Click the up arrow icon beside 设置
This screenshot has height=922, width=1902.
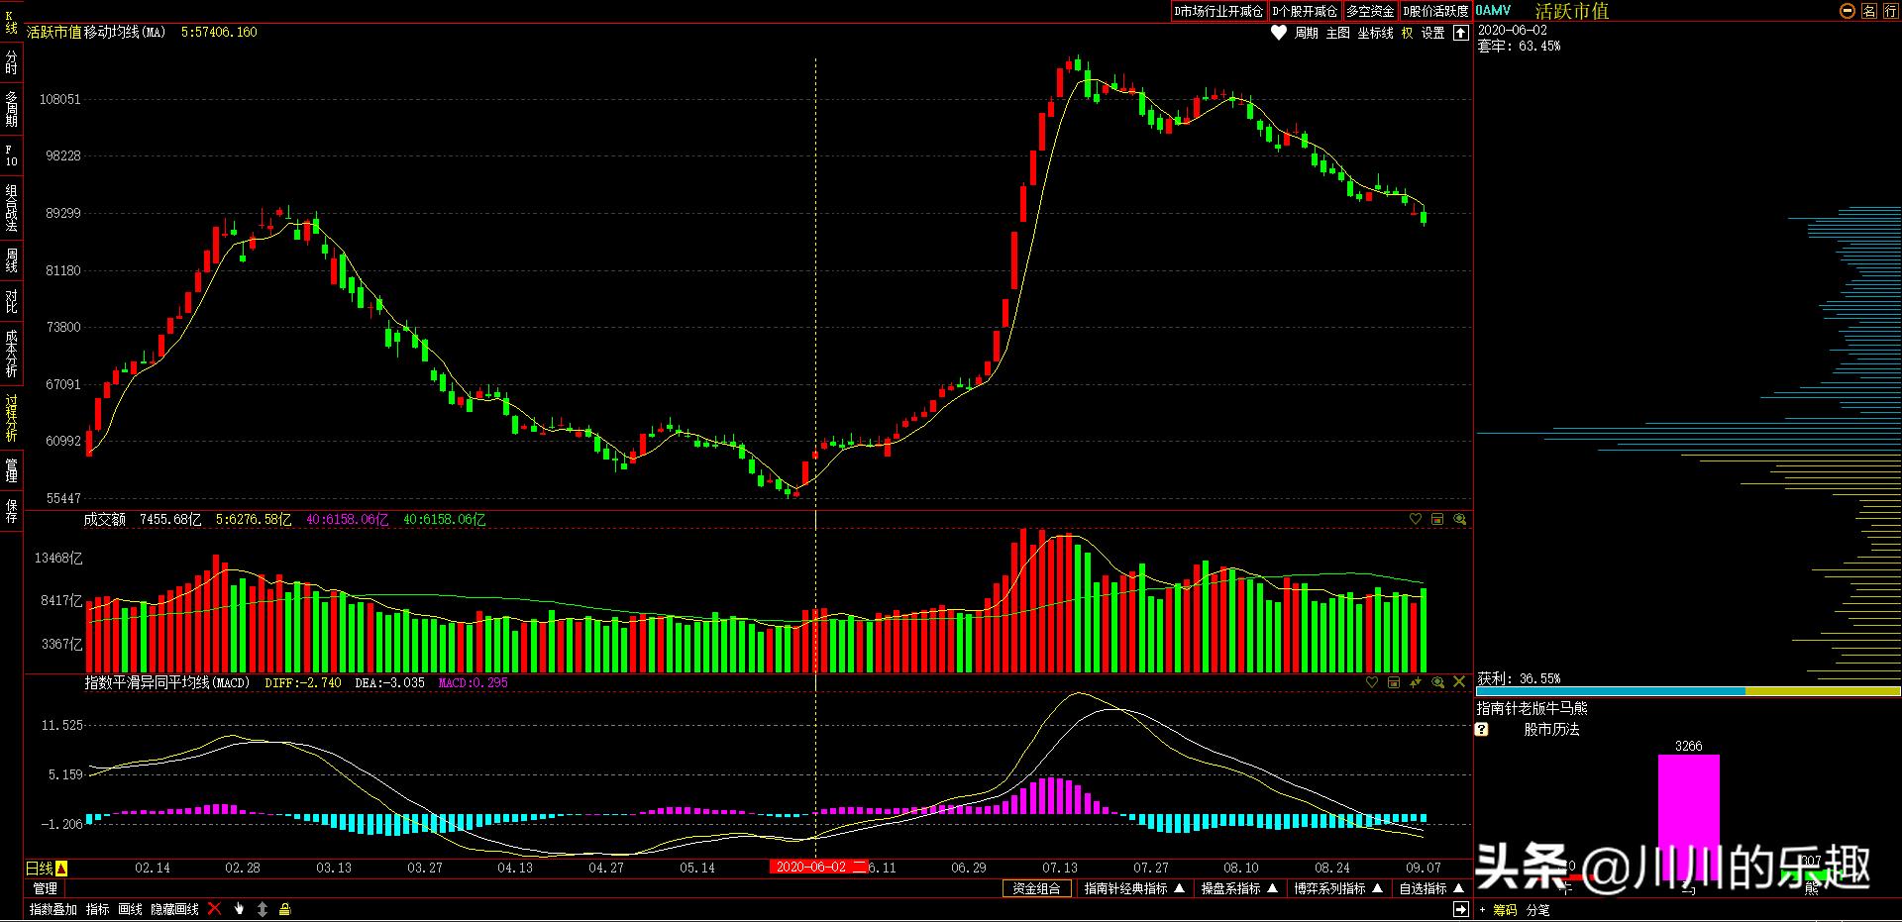tap(1460, 33)
